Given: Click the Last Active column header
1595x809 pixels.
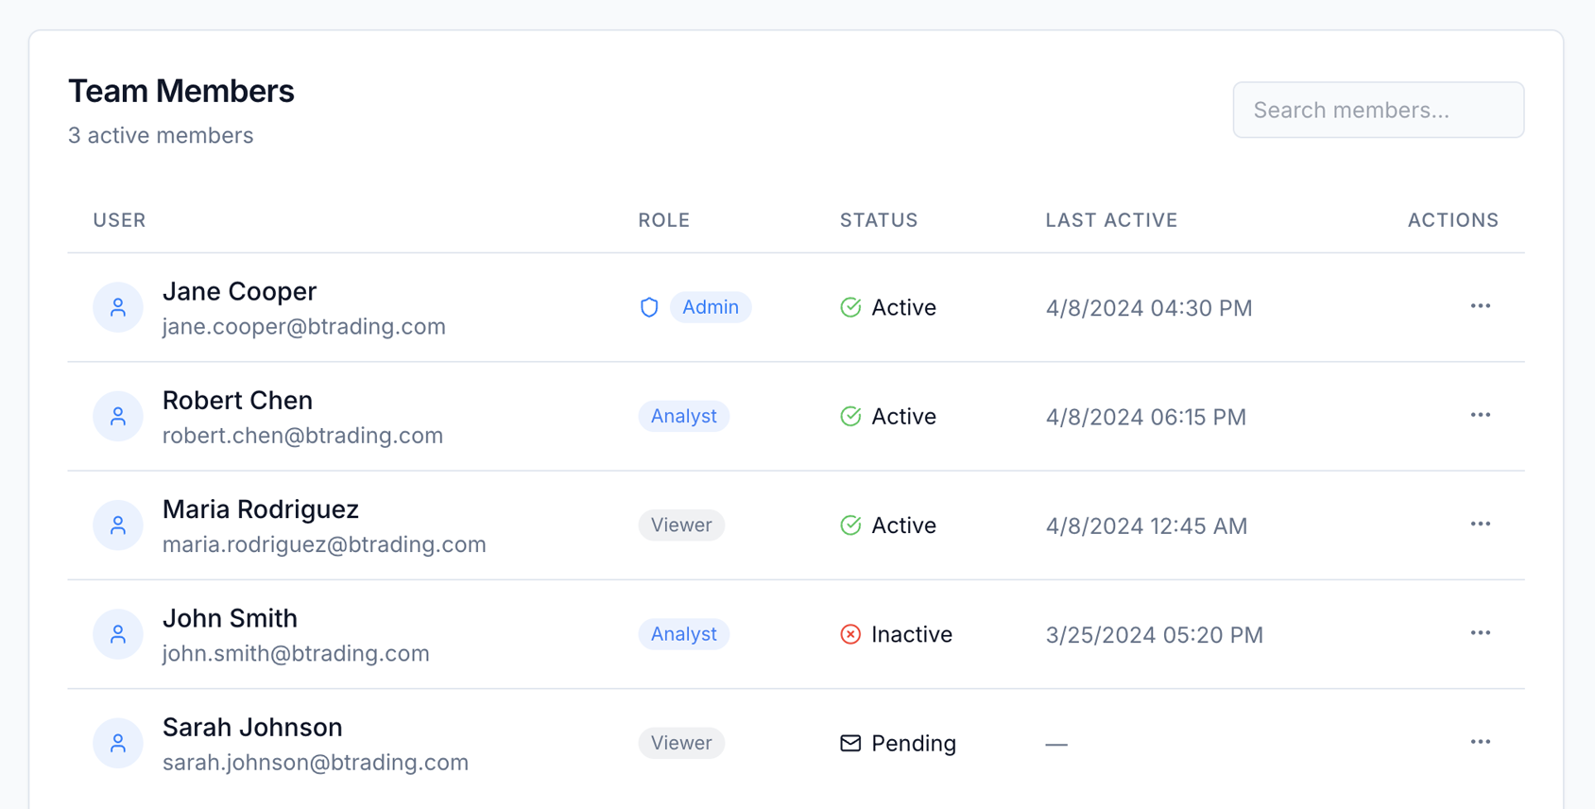Looking at the screenshot, I should coord(1111,220).
